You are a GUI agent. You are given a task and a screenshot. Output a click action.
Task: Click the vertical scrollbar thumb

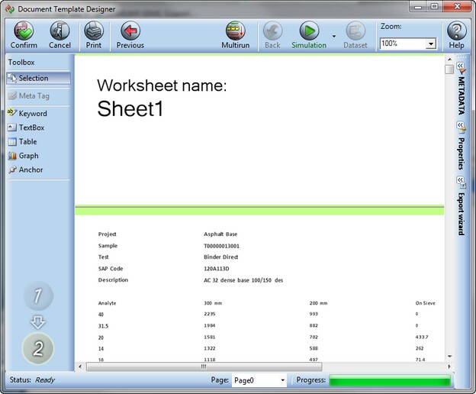tap(449, 69)
